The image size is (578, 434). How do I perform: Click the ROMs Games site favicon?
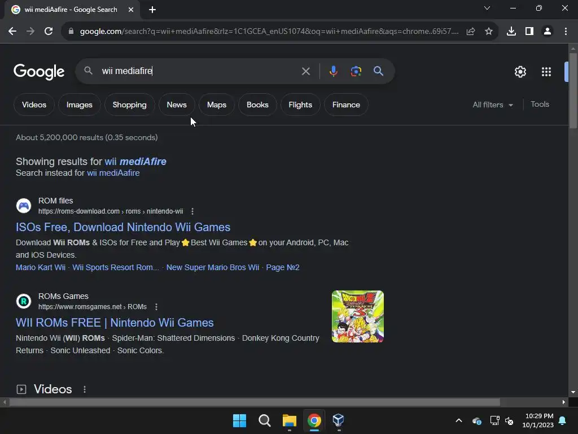pos(24,302)
